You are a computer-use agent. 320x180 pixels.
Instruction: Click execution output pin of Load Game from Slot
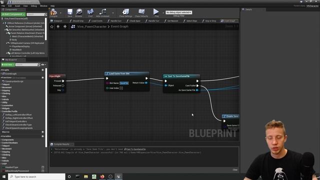pos(146,78)
